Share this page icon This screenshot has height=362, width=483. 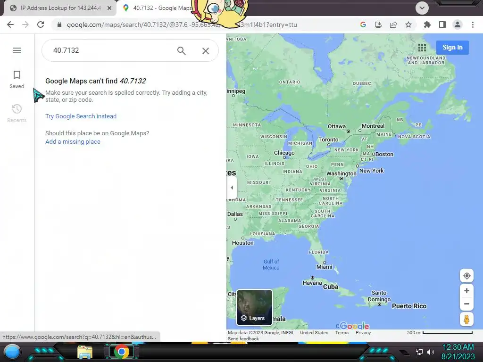[x=393, y=25]
